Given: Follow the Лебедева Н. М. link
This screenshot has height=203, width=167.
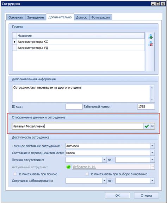Looking at the screenshot, I should tap(84, 167).
